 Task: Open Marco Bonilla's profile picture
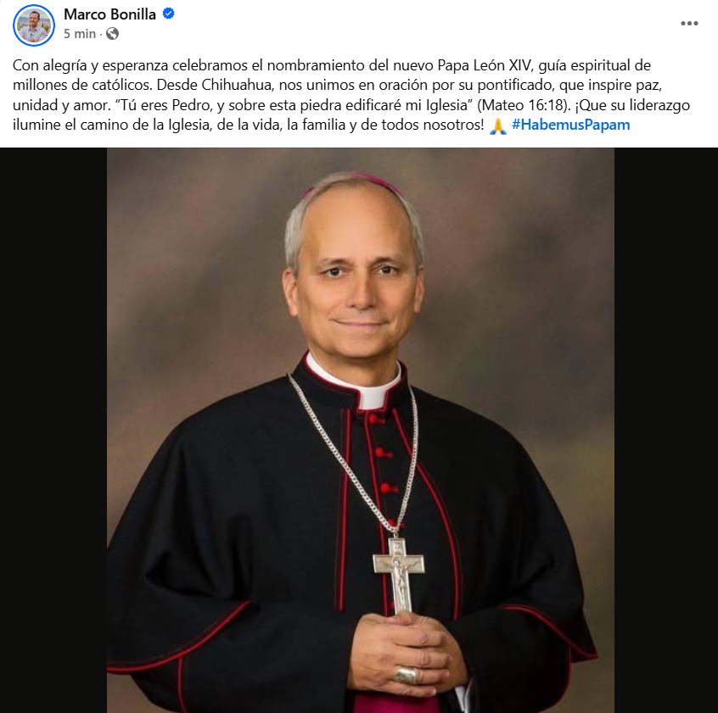[34, 25]
